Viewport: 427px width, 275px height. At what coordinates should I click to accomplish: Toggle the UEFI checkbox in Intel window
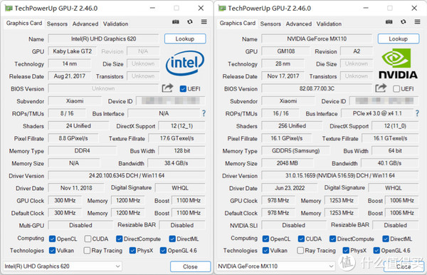(x=183, y=89)
